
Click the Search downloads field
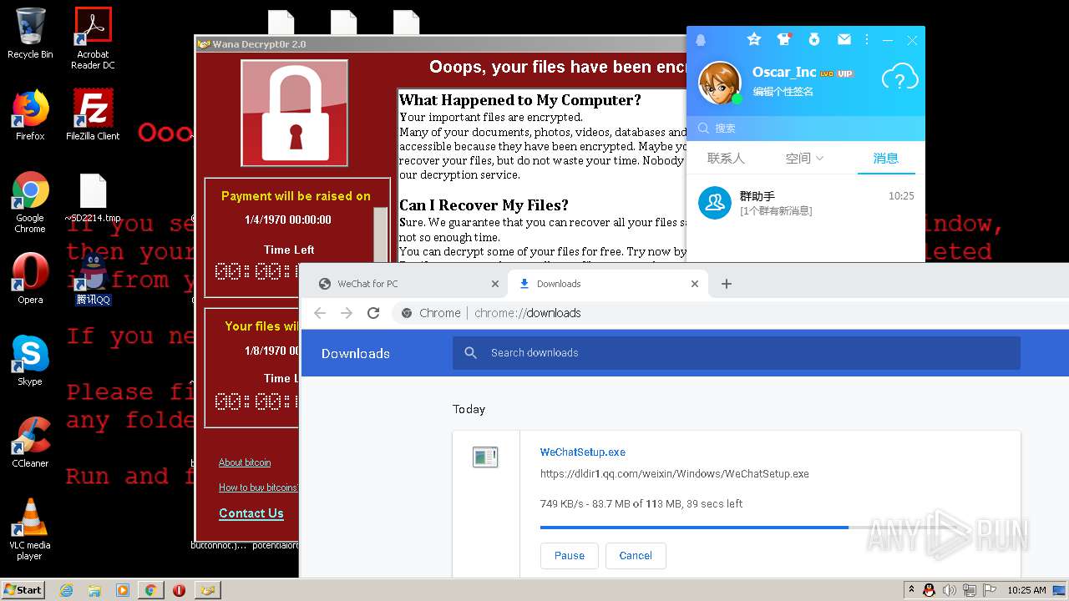[x=737, y=353]
